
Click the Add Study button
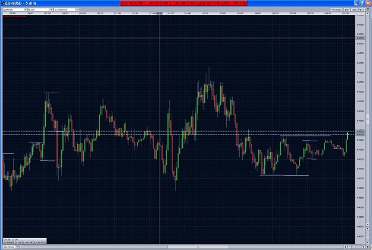click(8, 247)
